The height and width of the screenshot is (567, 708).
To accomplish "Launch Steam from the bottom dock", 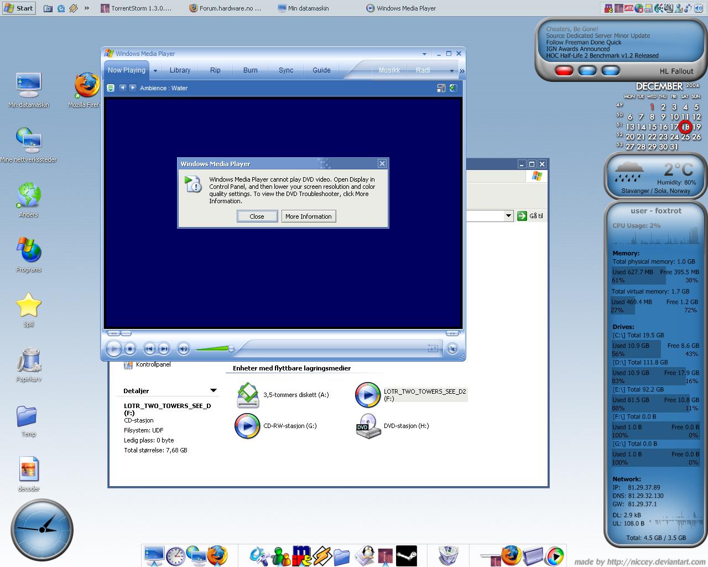I will [x=407, y=555].
